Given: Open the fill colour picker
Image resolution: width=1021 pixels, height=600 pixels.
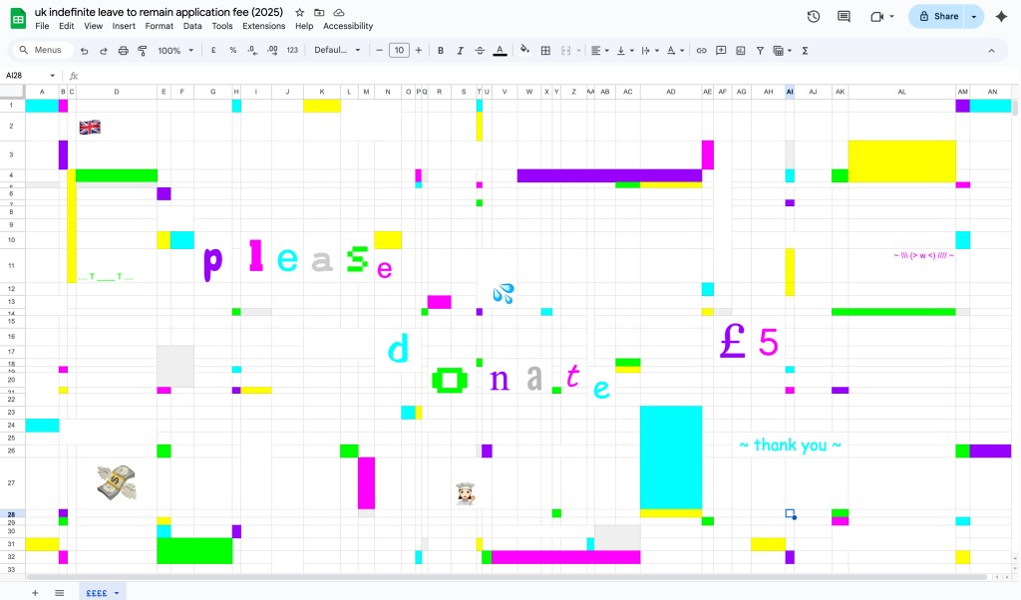Looking at the screenshot, I should (524, 50).
